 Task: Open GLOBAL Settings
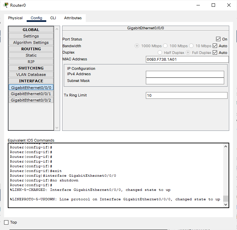tap(31, 36)
